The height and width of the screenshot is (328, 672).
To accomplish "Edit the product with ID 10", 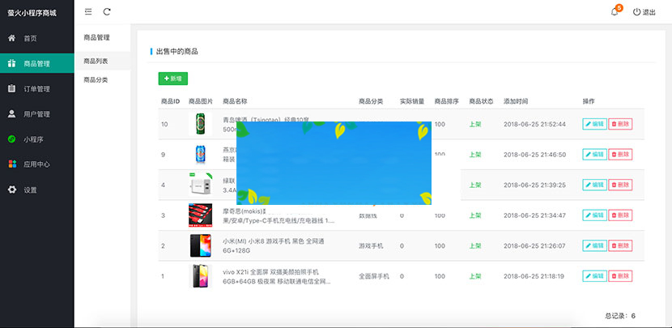I will coord(593,124).
